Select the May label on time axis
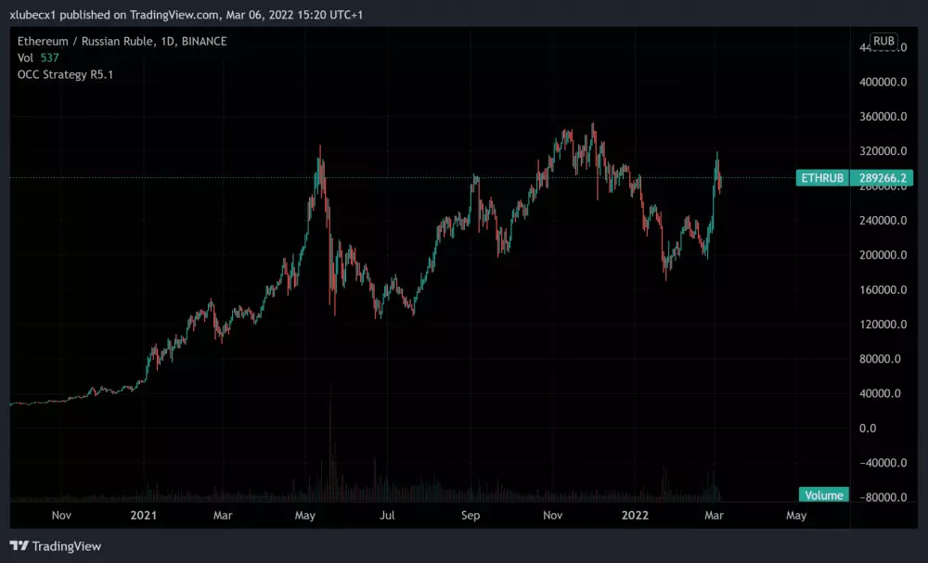928x563 pixels. click(x=796, y=515)
